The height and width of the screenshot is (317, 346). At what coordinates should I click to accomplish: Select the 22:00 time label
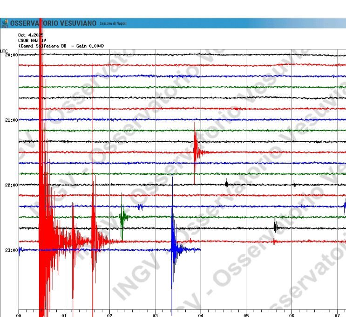(11, 185)
